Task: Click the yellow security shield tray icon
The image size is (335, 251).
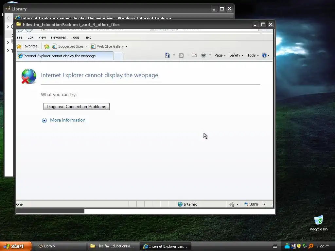Action: (x=299, y=246)
